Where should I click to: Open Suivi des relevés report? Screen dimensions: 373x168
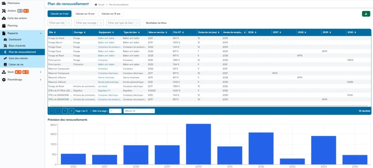(17, 58)
